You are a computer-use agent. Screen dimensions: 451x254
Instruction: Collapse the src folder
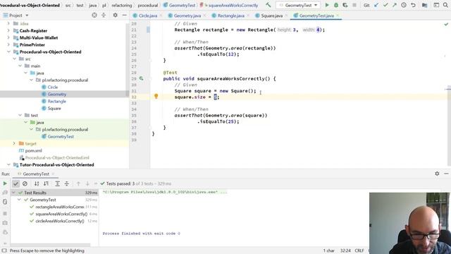14,59
